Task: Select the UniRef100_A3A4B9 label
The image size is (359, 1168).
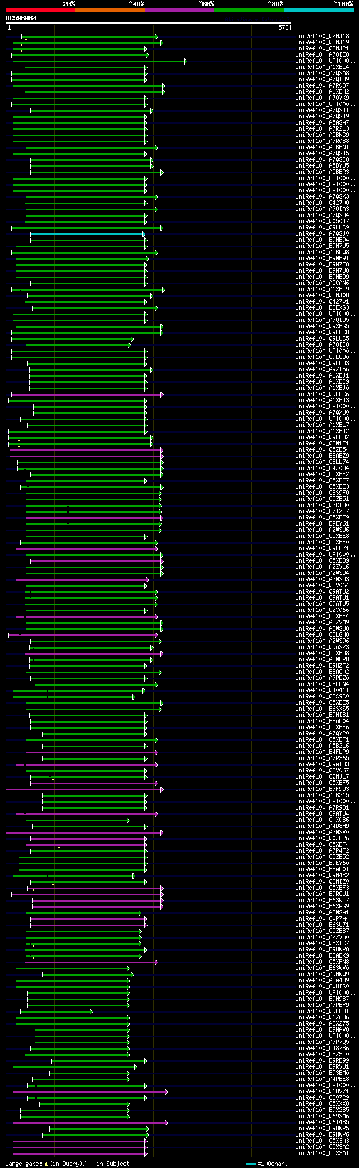Action: point(322,981)
